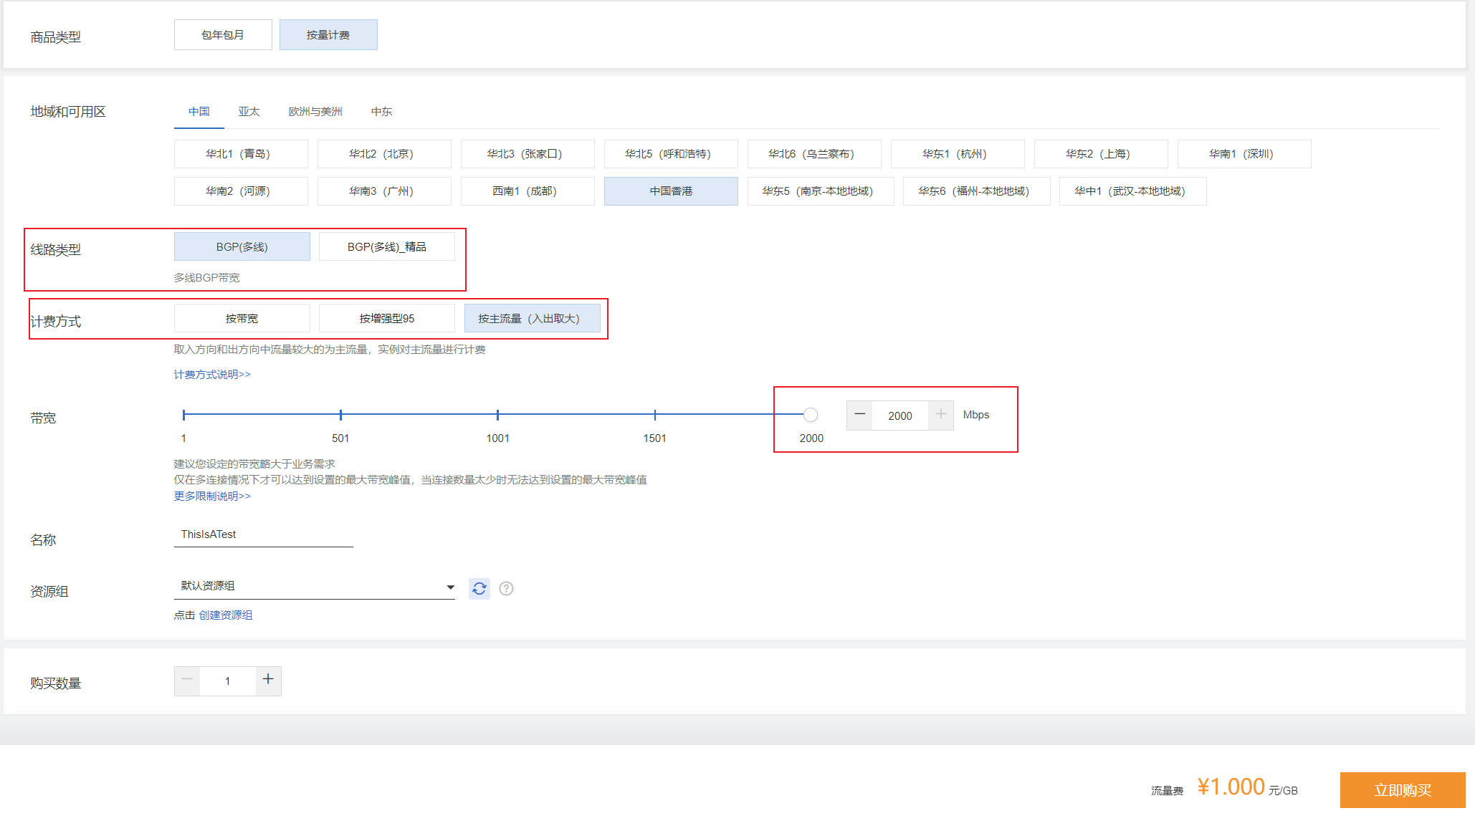Click the bandwidth value field showing 2000
Screen dimensions: 1475x831
tap(900, 415)
